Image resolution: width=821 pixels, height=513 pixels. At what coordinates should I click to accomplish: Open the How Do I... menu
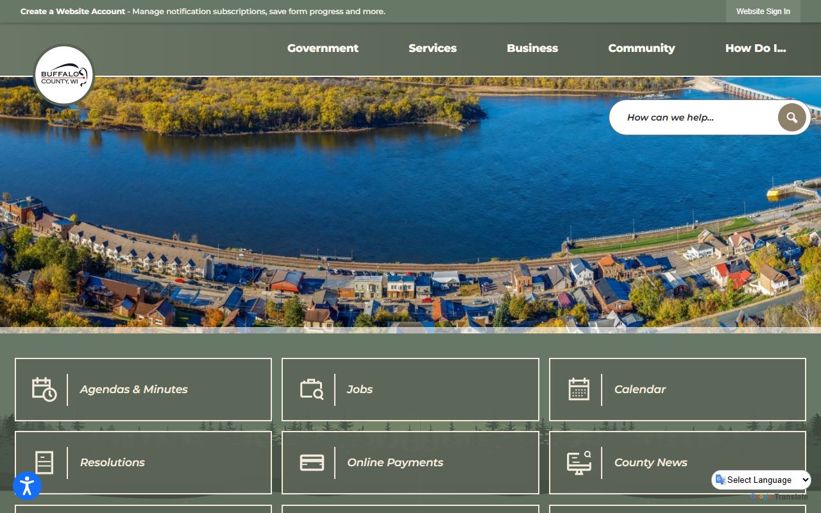pos(756,48)
